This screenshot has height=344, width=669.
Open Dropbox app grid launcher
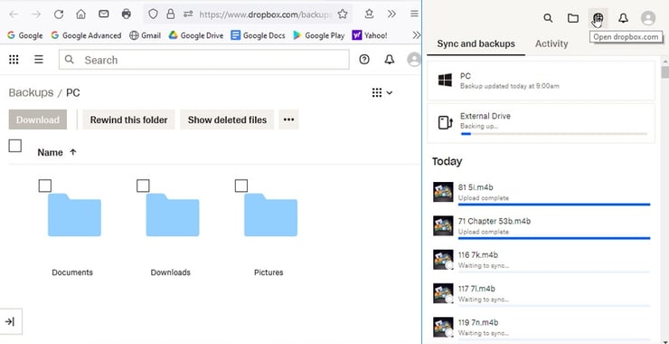(x=14, y=60)
